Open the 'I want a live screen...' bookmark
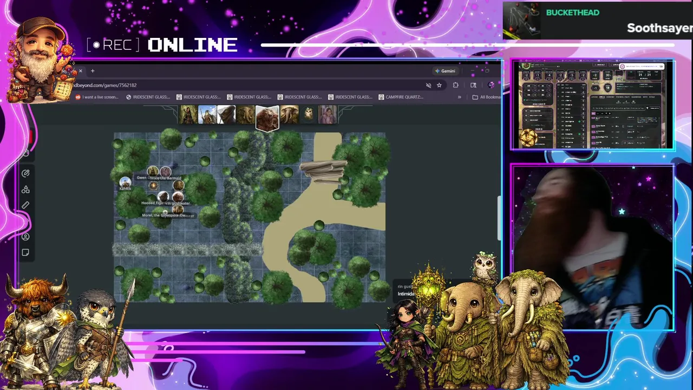 96,97
